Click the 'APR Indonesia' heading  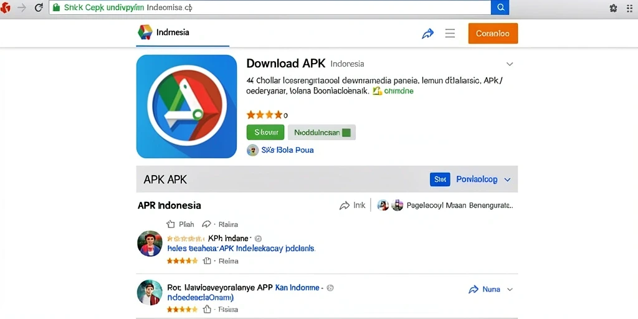coord(169,206)
